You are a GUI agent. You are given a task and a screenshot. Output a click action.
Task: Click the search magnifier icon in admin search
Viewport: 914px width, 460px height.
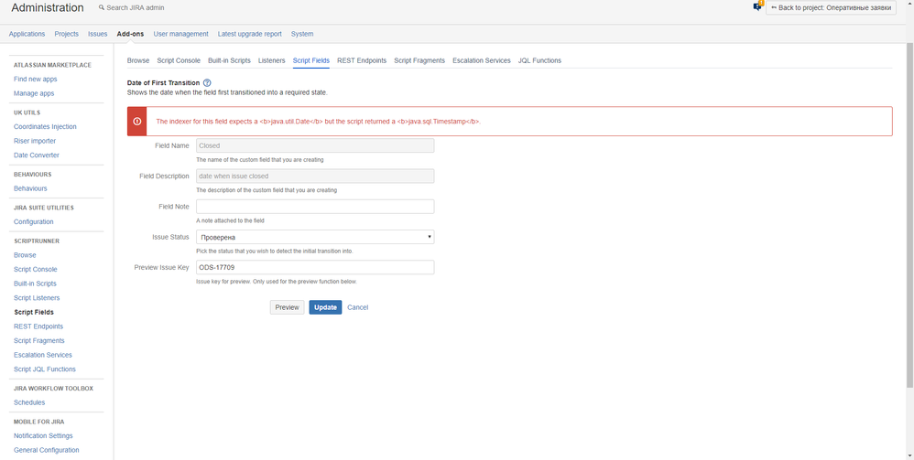102,7
